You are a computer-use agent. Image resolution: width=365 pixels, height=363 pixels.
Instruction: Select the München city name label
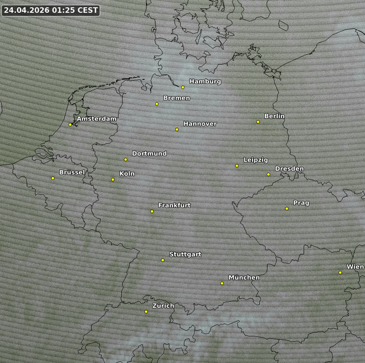(244, 277)
